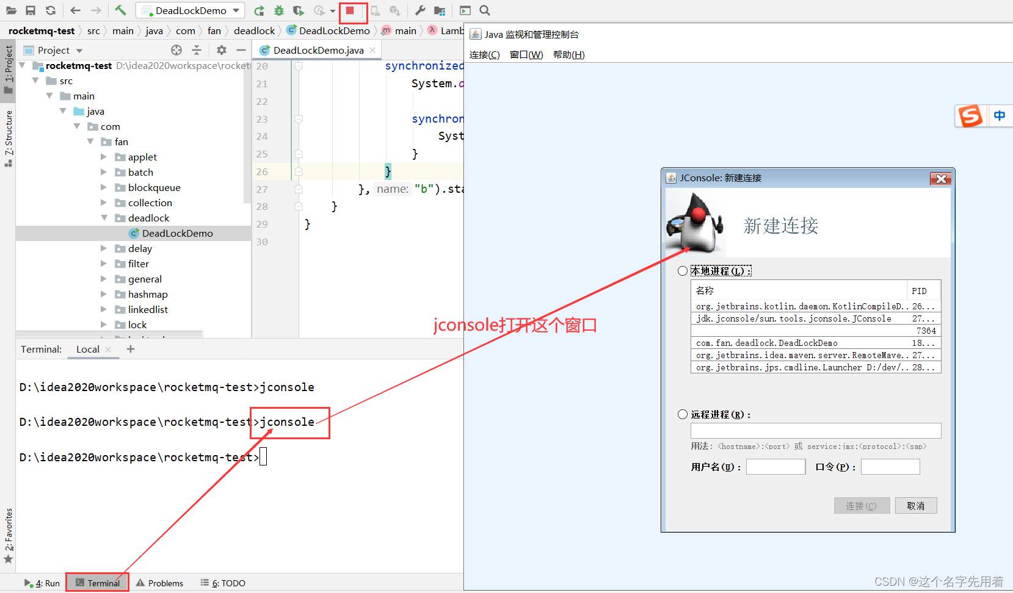Select org.jetbrains.jps.cmdline.Launcher process row
This screenshot has width=1013, height=593.
coord(816,367)
